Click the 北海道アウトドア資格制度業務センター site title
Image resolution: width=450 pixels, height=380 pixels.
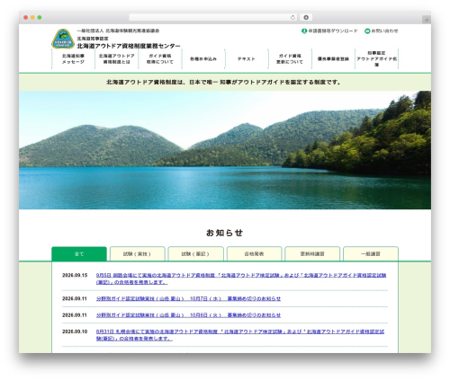tap(129, 46)
